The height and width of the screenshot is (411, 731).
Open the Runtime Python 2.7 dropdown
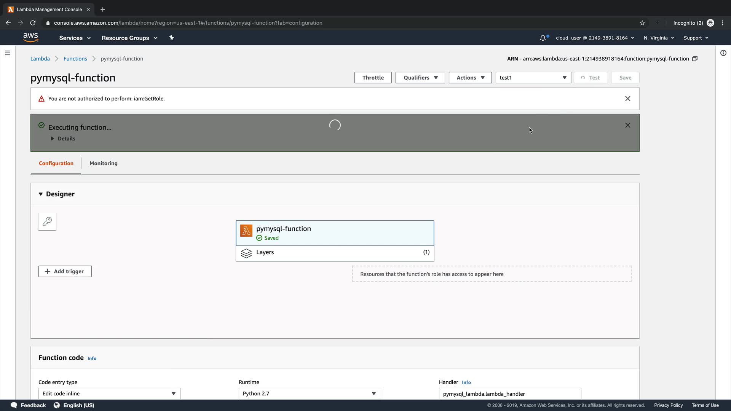[309, 393]
